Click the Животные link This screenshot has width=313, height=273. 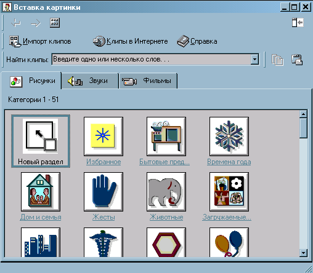166,217
